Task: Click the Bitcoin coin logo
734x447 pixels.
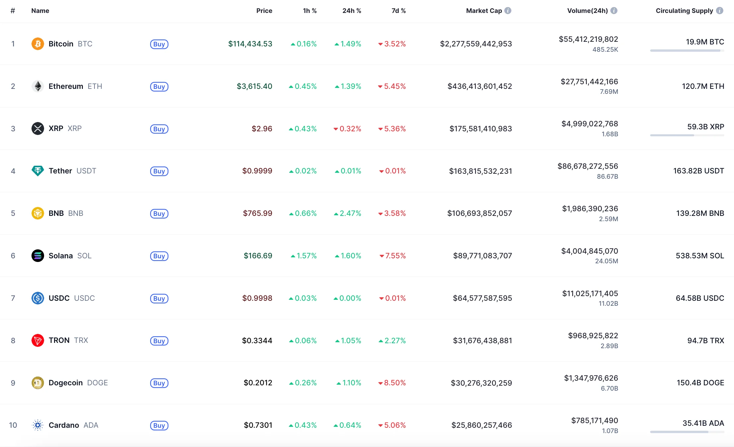Action: click(37, 44)
